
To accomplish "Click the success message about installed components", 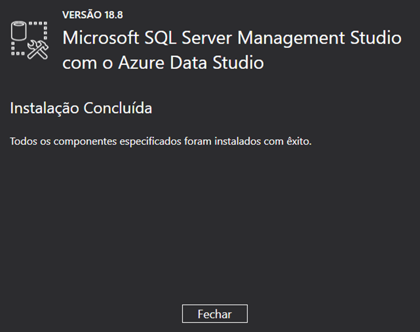I will (161, 141).
